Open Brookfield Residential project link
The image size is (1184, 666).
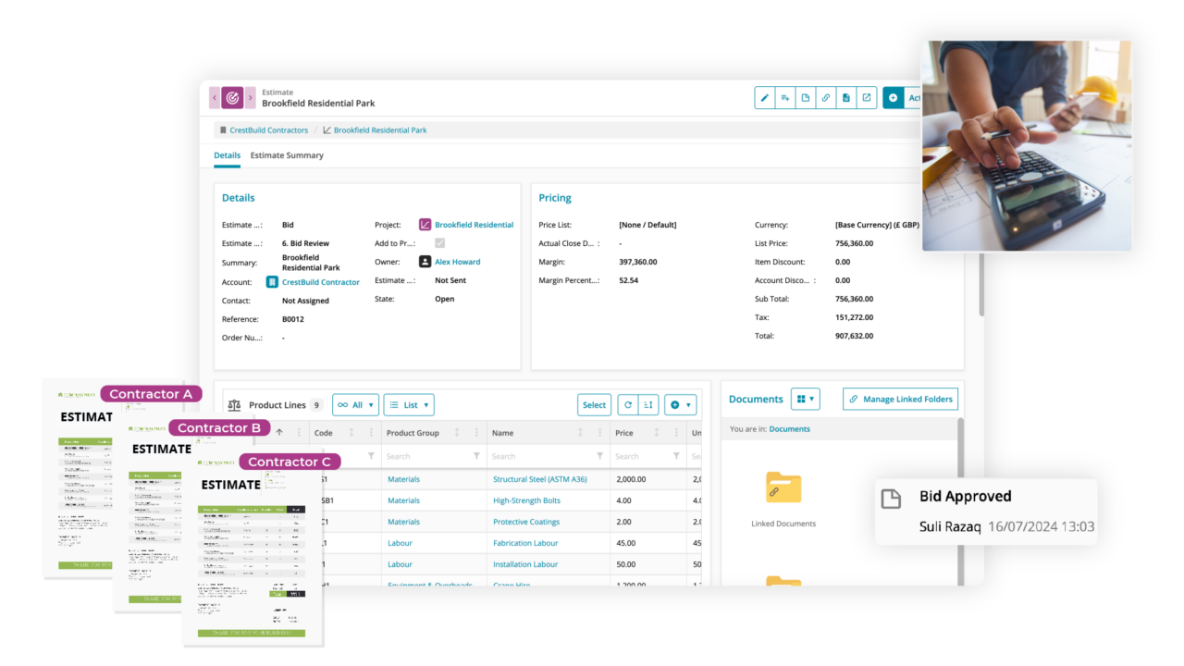click(474, 225)
